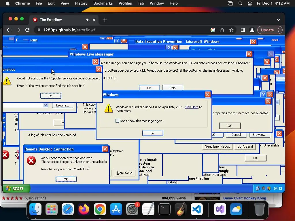The height and width of the screenshot is (221, 295).
Task: Open the Apple menu
Action: coord(7,3)
